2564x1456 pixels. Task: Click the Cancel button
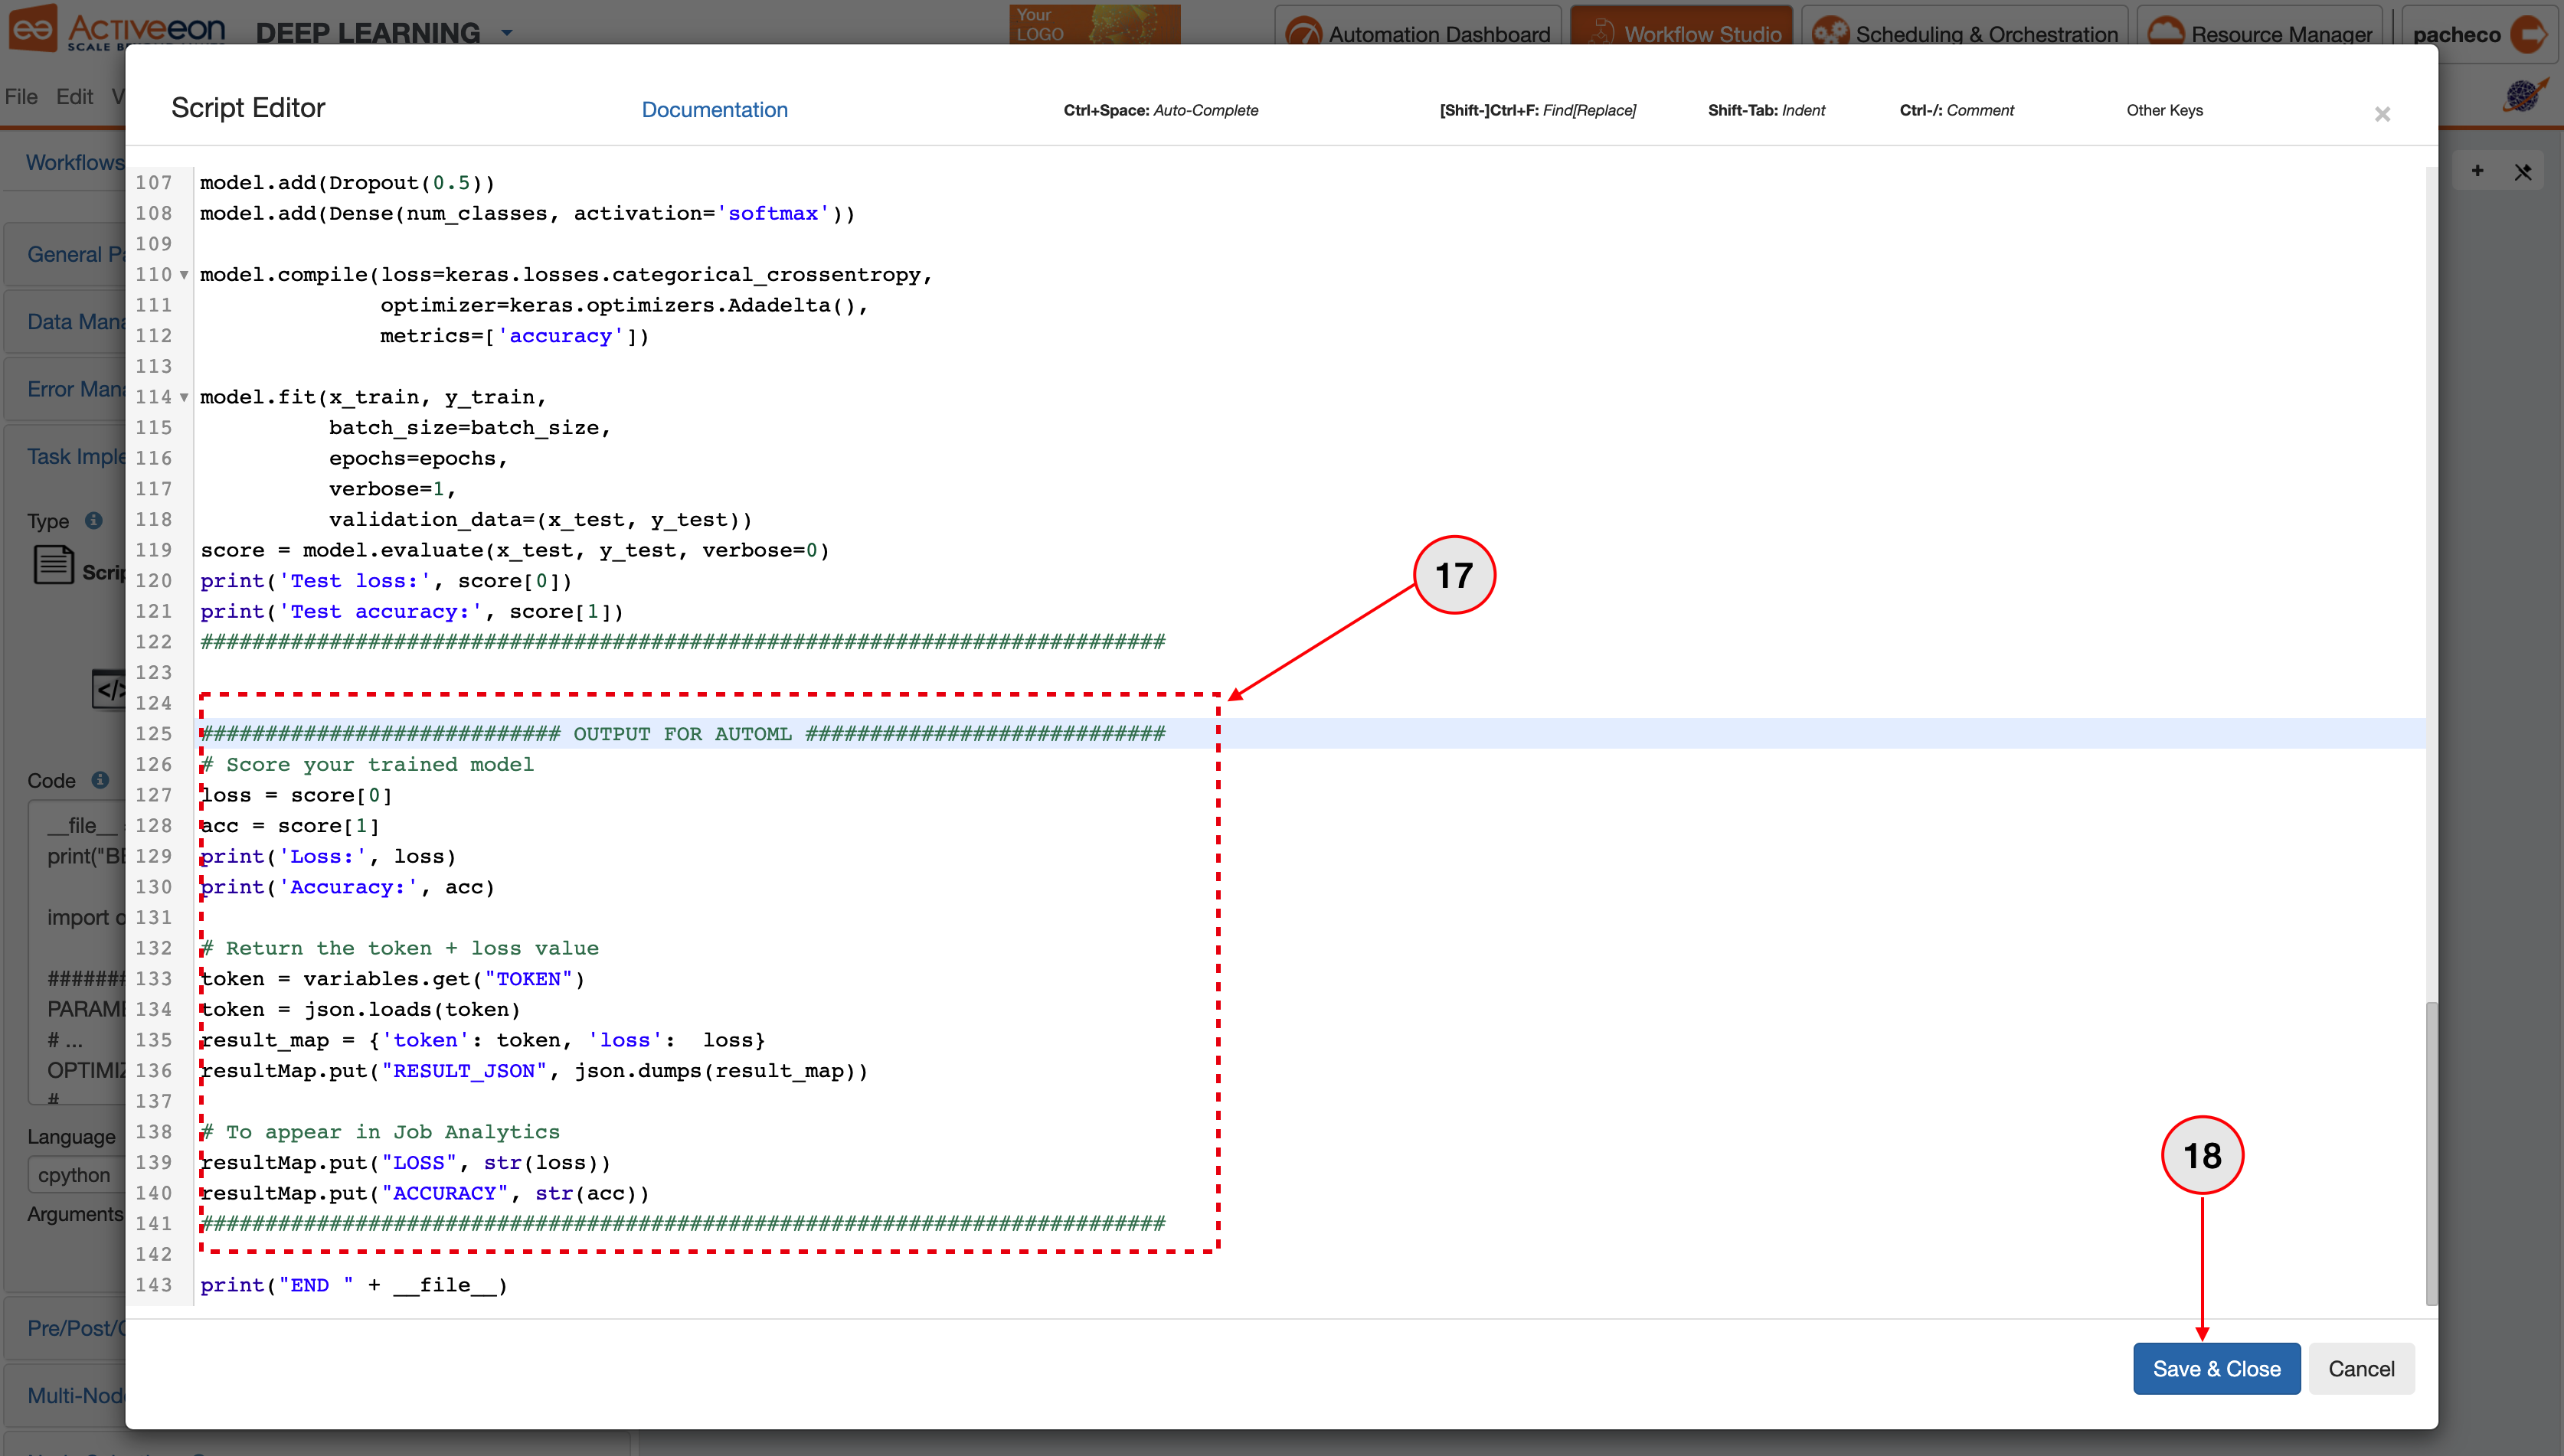2362,1368
